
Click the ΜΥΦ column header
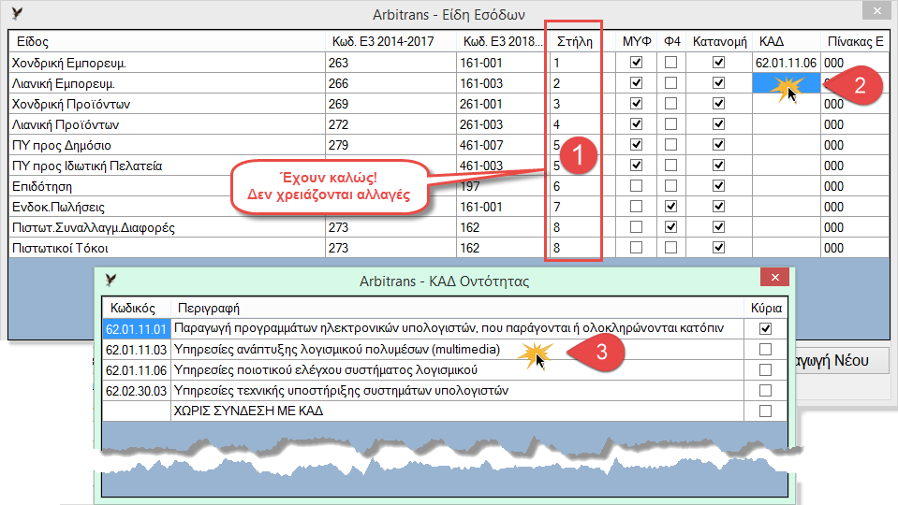636,42
